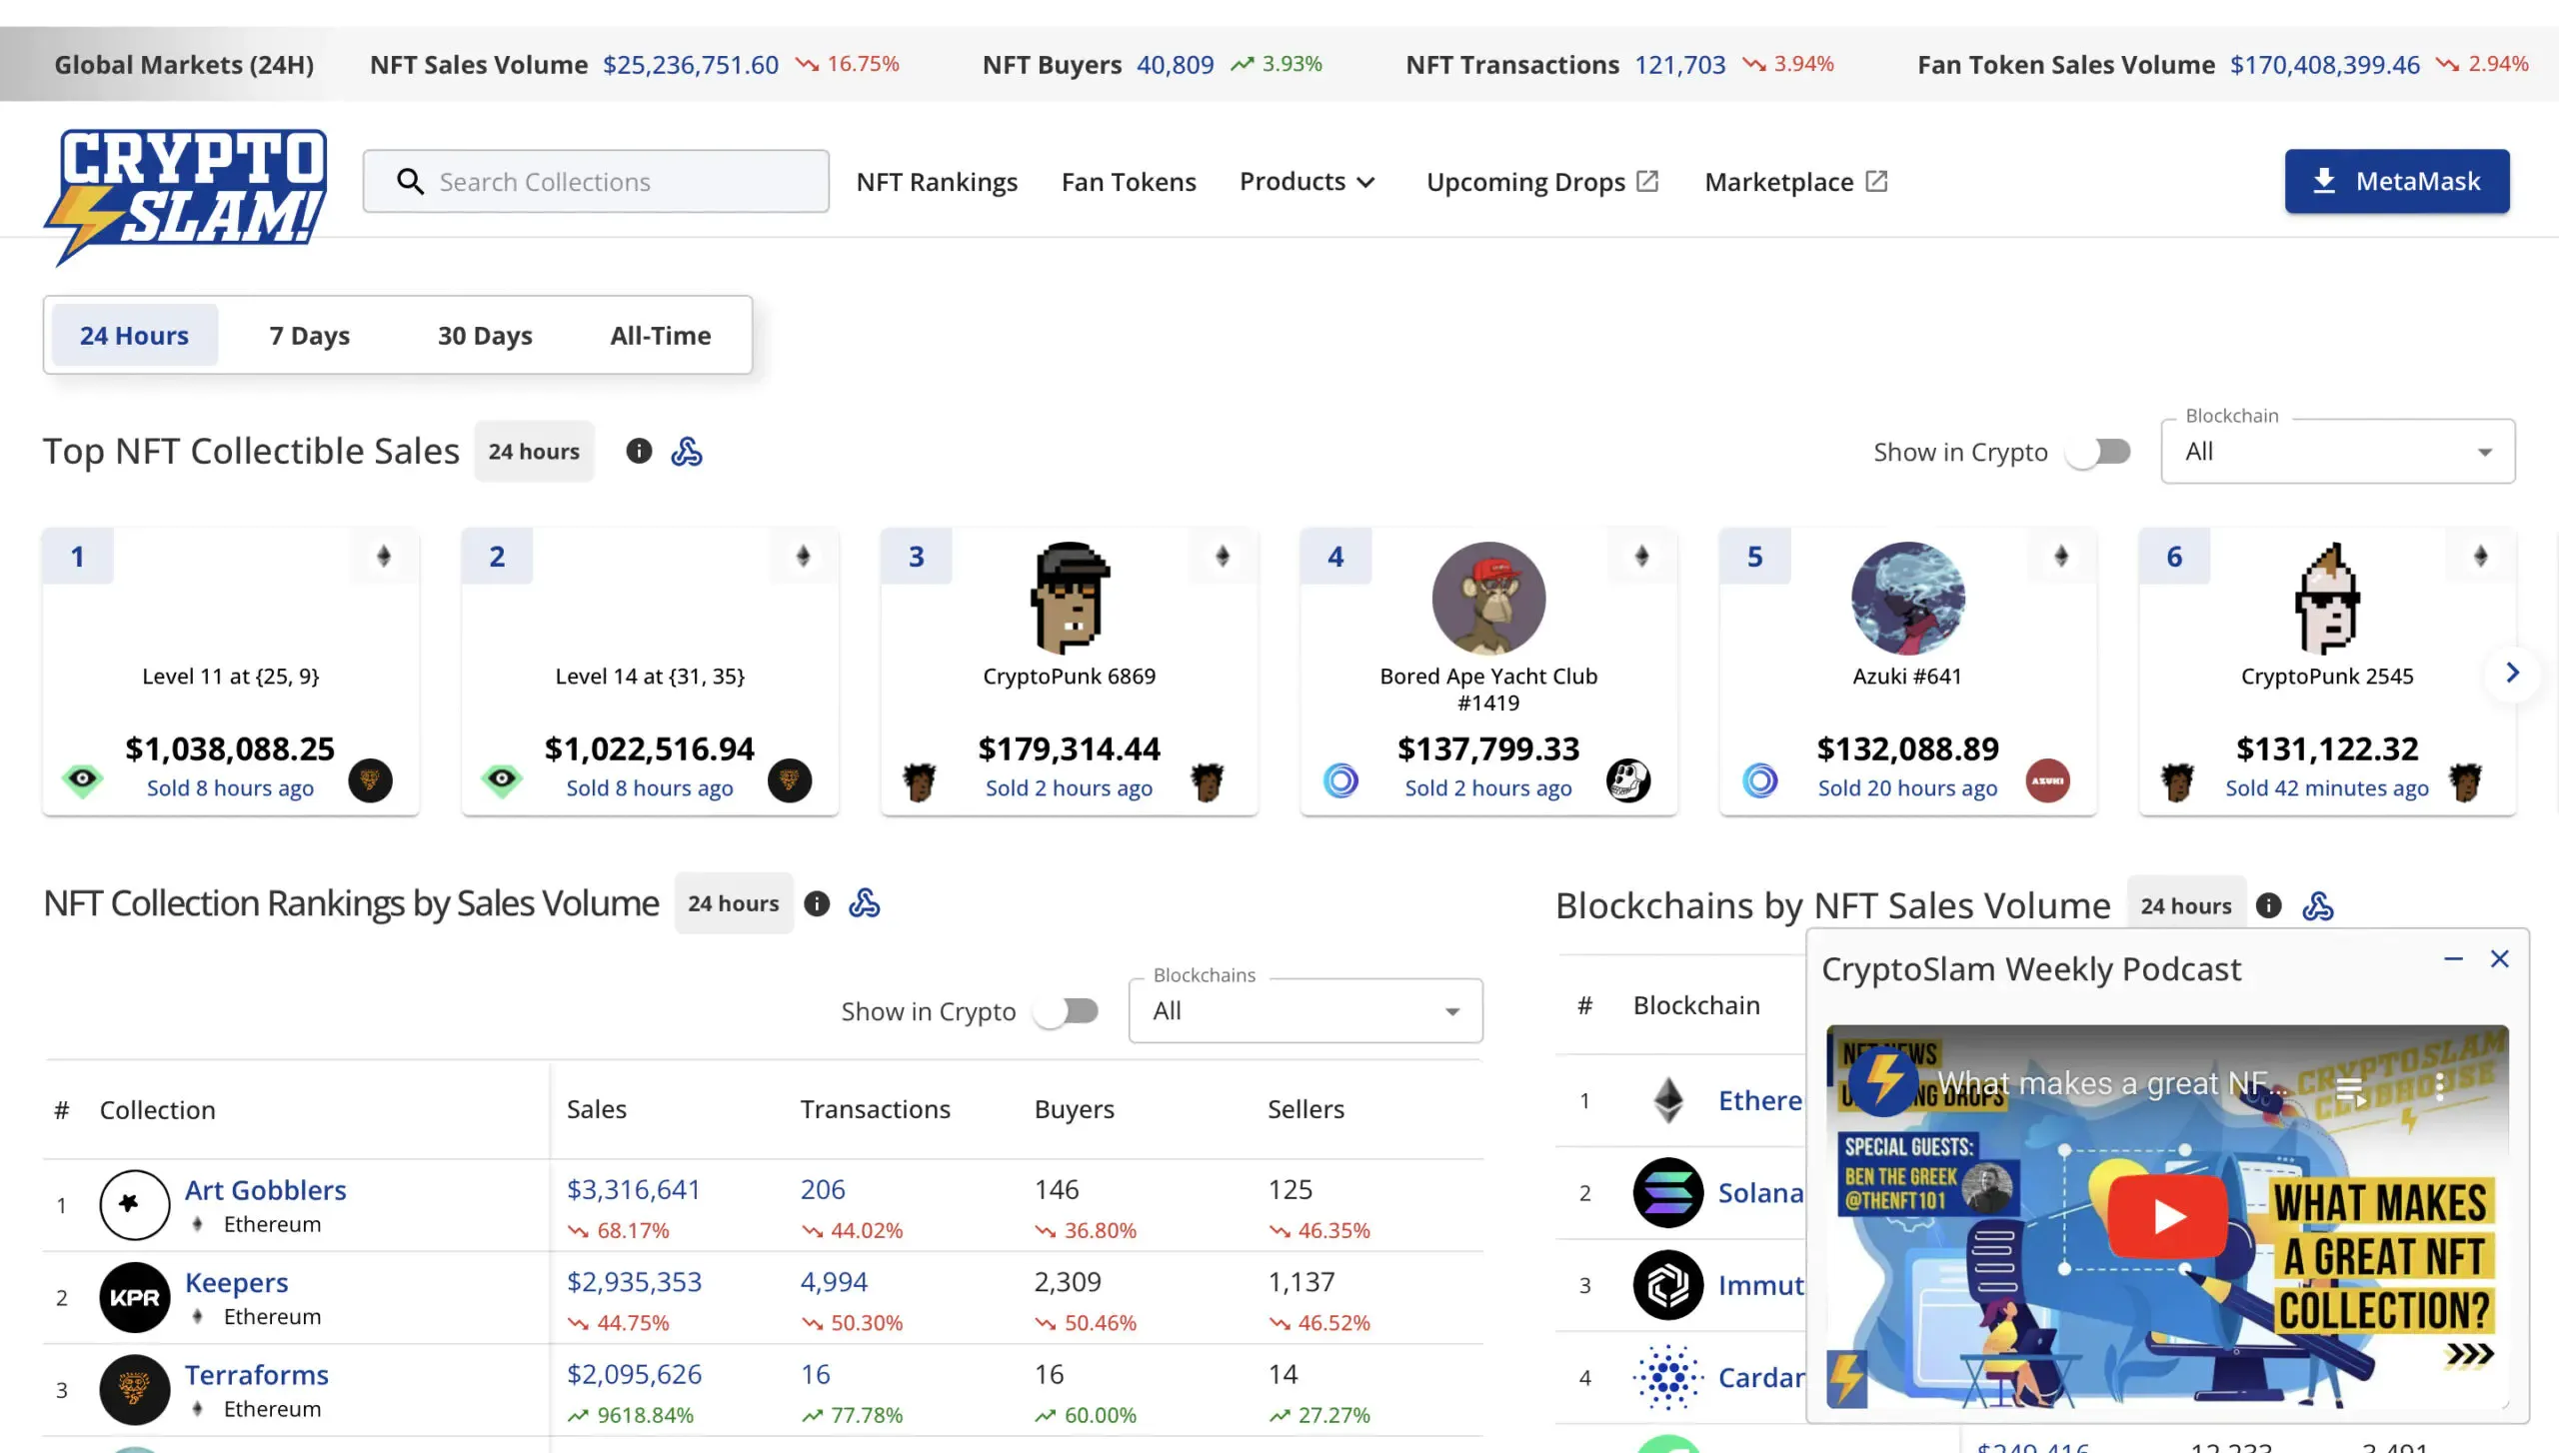Click the webhook icon beside Blockchains by NFT Sales Volume
The height and width of the screenshot is (1453, 2559).
2317,906
